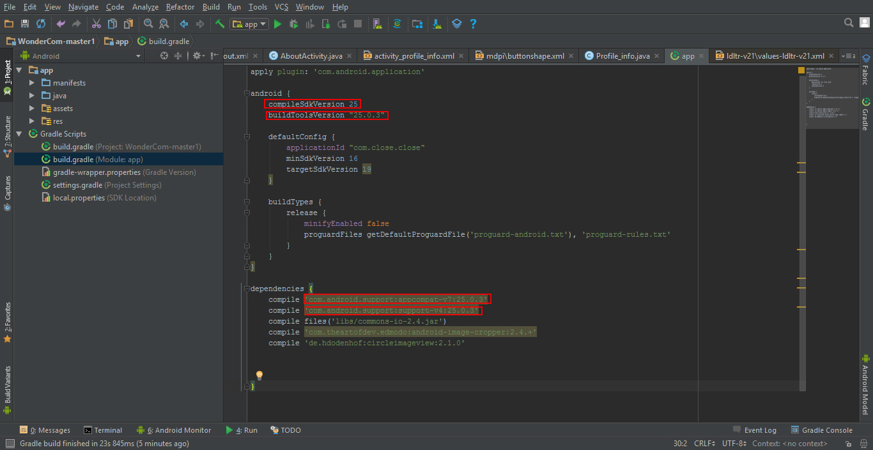Click Sync Project with Gradle Files icon
This screenshot has width=873, height=450.
[x=397, y=24]
